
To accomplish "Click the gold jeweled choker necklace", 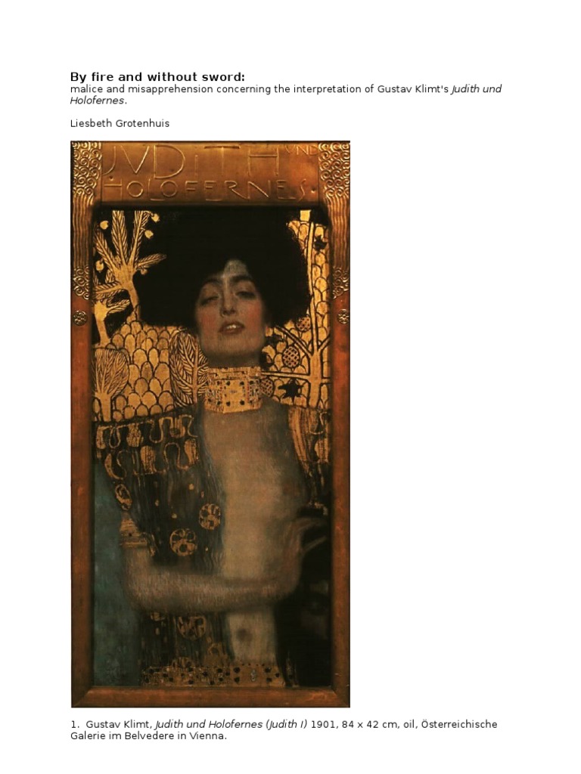I will coord(233,390).
